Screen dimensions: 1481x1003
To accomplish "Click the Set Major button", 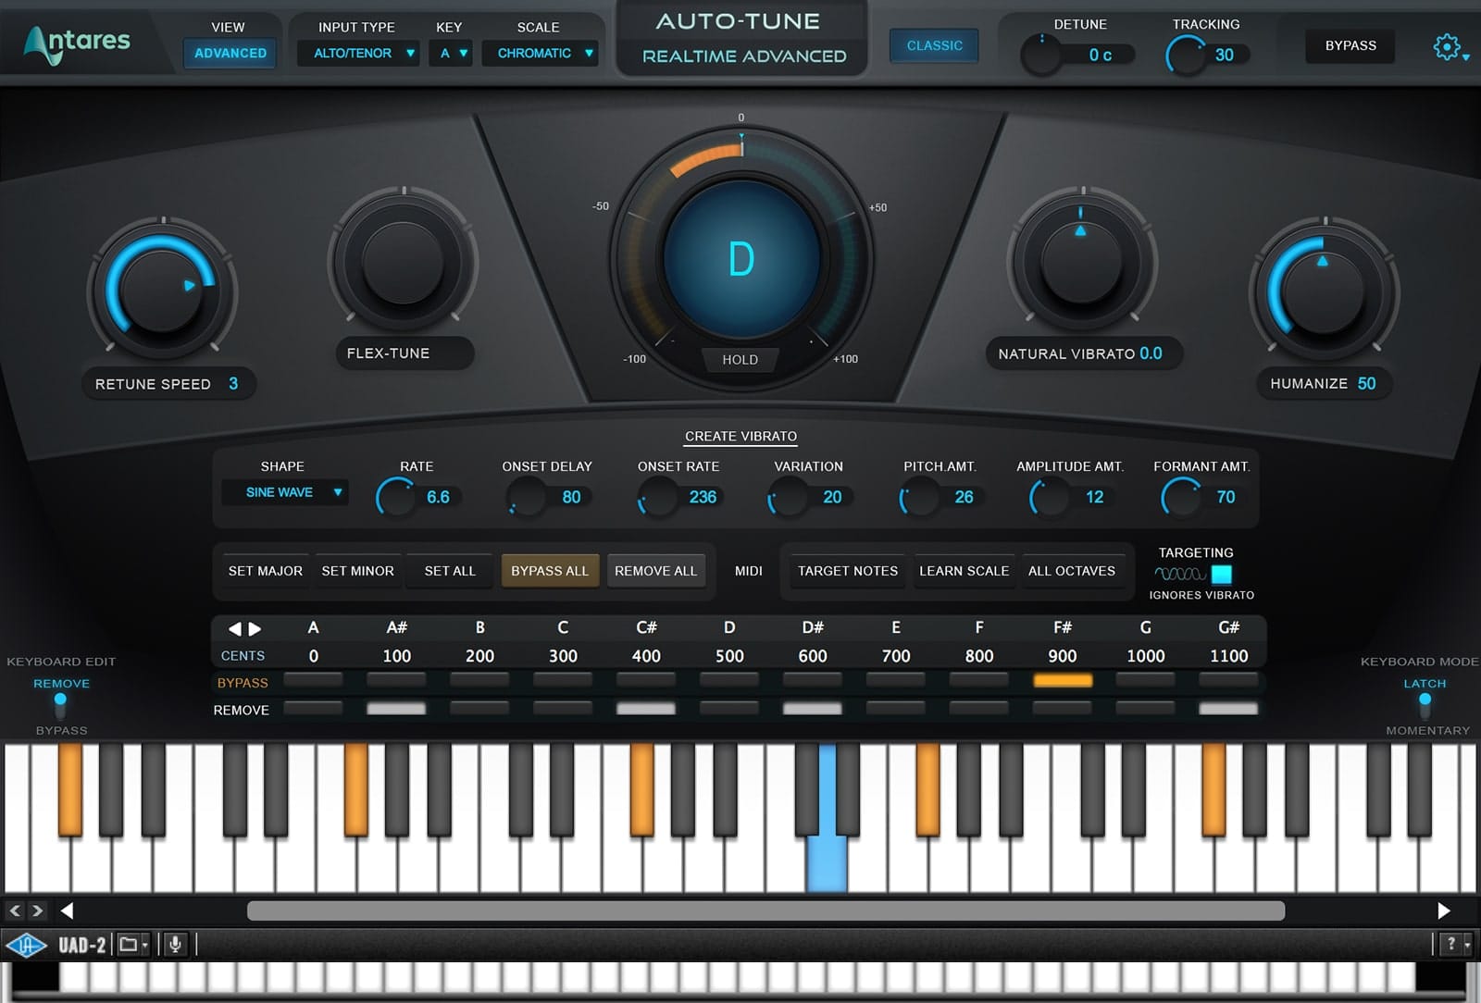I will pyautogui.click(x=266, y=571).
